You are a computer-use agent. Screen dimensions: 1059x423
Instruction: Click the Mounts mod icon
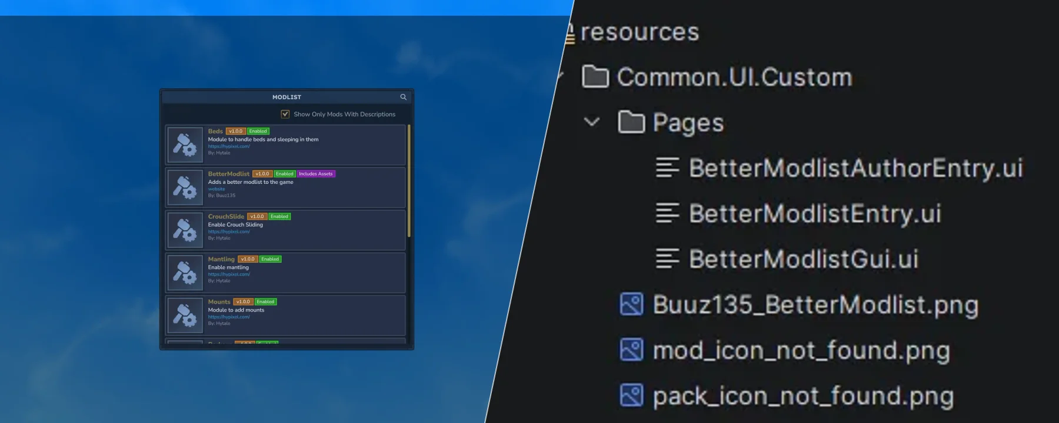[185, 315]
